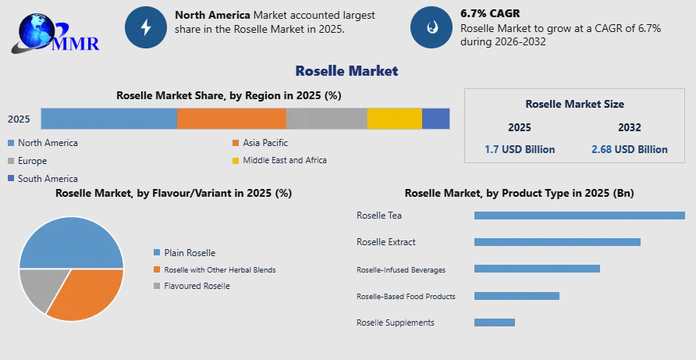Click the Roselle Market main title

point(346,71)
